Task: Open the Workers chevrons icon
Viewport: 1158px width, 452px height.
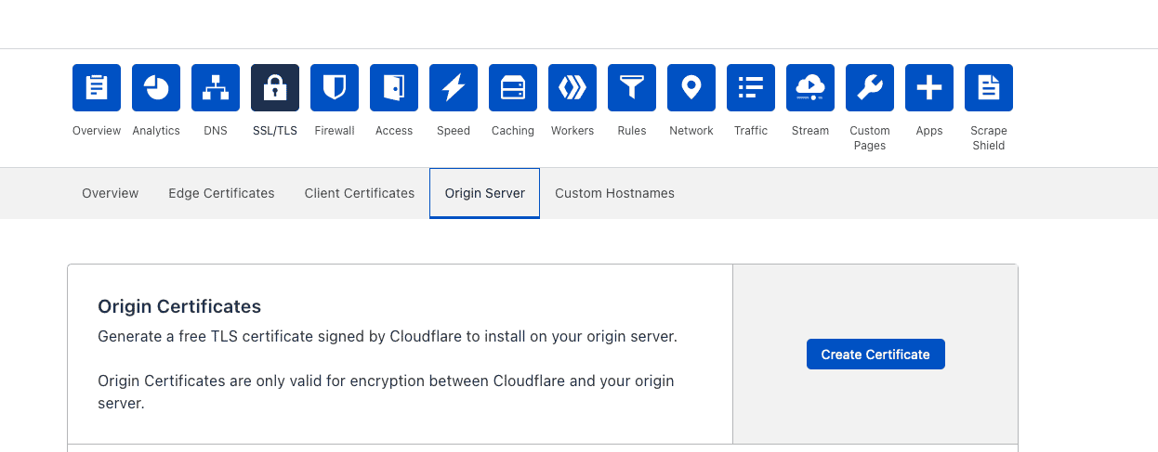Action: 572,88
